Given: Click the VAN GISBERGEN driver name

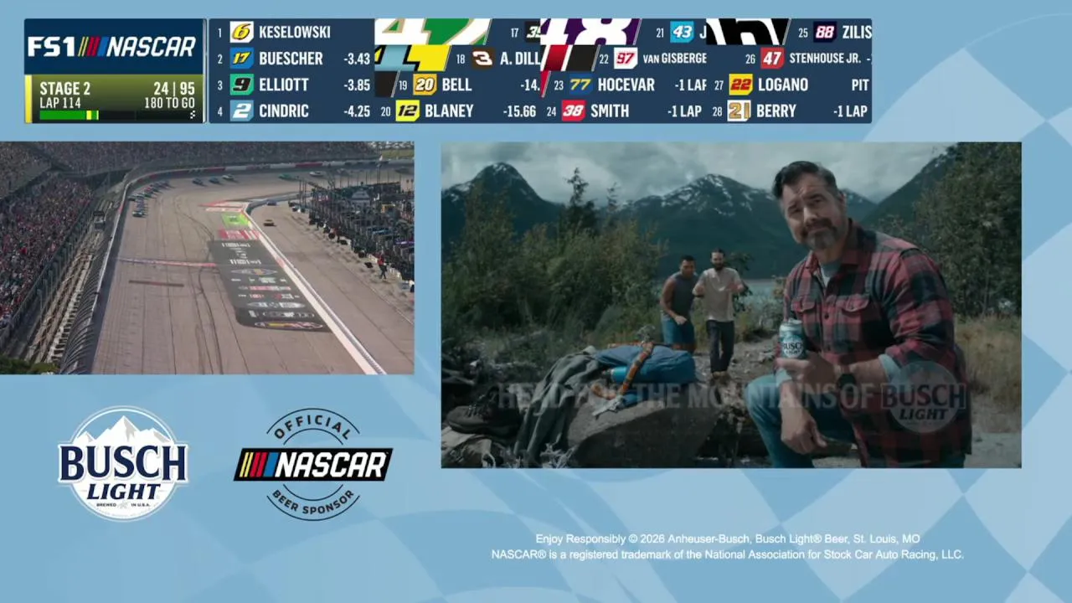Looking at the screenshot, I should [675, 59].
